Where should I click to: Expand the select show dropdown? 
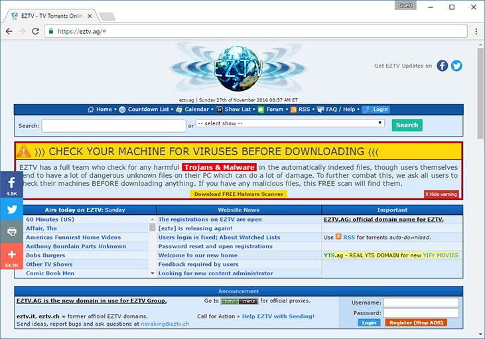290,123
